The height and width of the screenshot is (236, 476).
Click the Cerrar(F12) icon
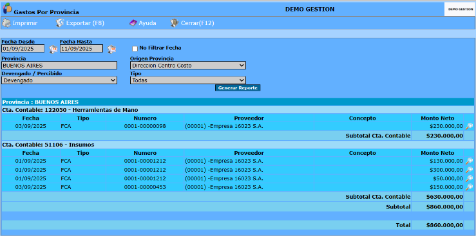[x=175, y=23]
